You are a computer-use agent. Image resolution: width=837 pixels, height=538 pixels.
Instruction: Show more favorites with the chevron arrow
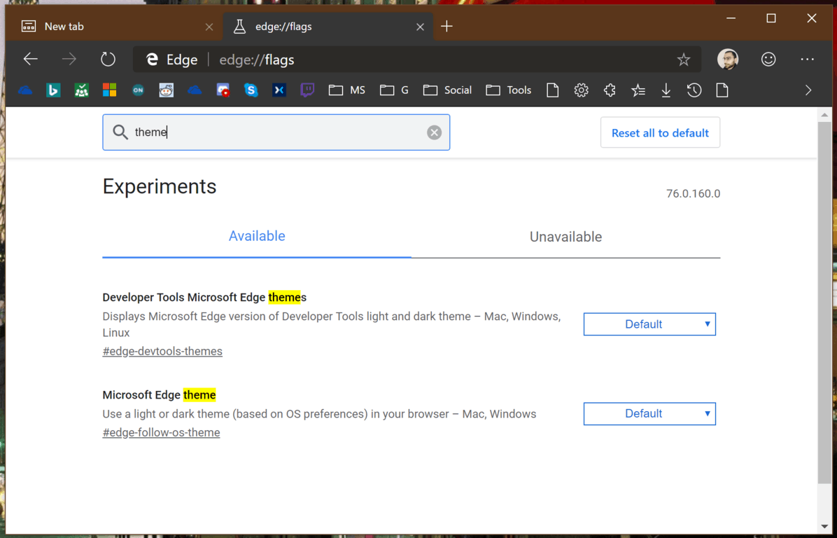point(808,90)
